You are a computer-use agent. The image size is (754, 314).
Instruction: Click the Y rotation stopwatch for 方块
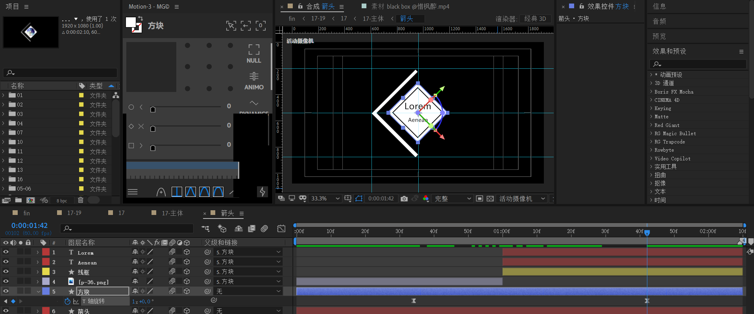click(x=67, y=301)
